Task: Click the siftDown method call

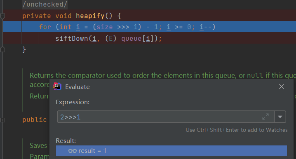Action: tap(72, 38)
